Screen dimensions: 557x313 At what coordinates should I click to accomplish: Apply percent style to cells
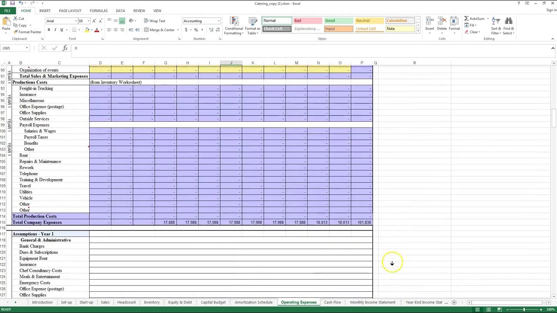(x=196, y=30)
